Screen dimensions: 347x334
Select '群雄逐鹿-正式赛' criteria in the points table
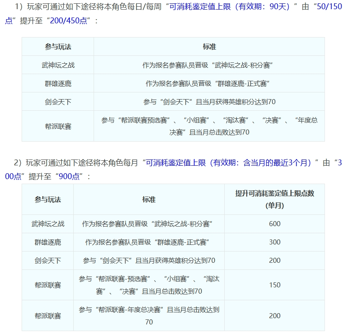point(149,242)
